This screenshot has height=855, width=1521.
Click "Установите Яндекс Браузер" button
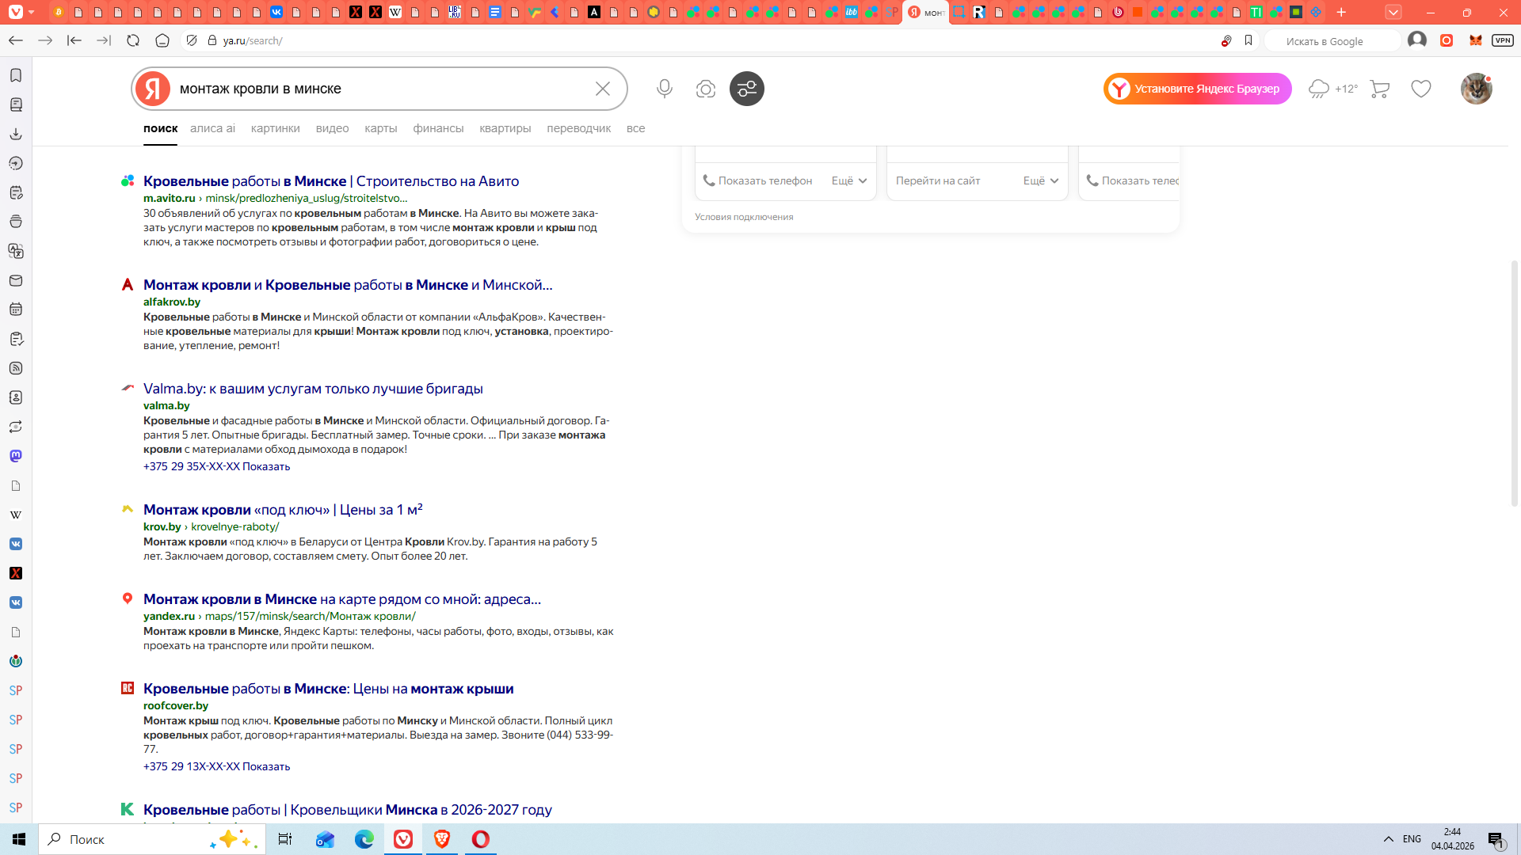(1197, 89)
